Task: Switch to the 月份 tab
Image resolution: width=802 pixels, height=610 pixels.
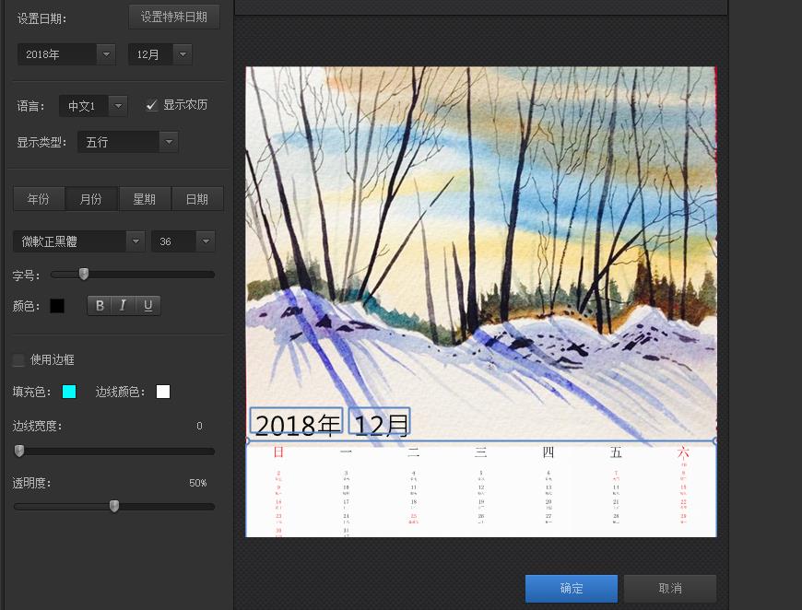Action: click(91, 199)
